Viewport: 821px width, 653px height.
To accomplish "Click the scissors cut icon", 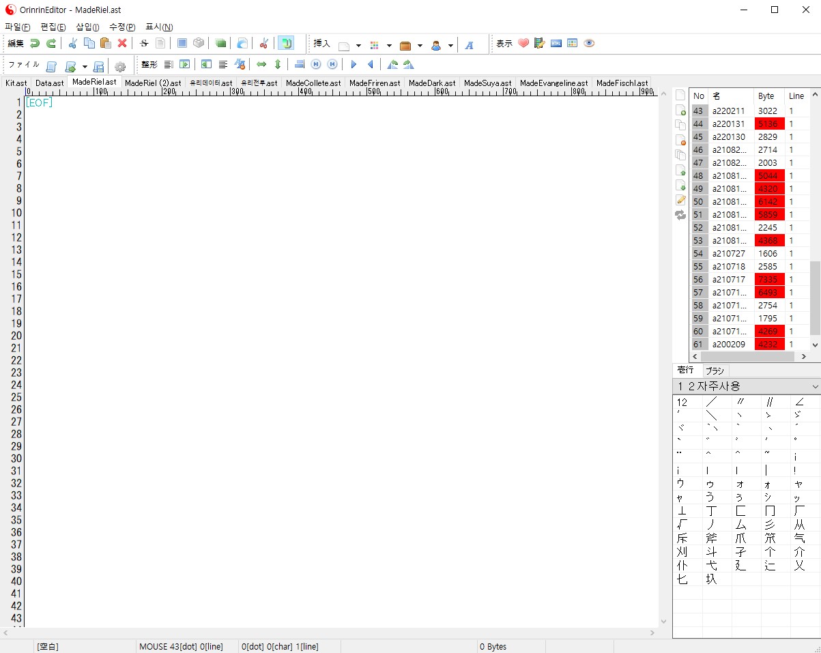I will (72, 43).
